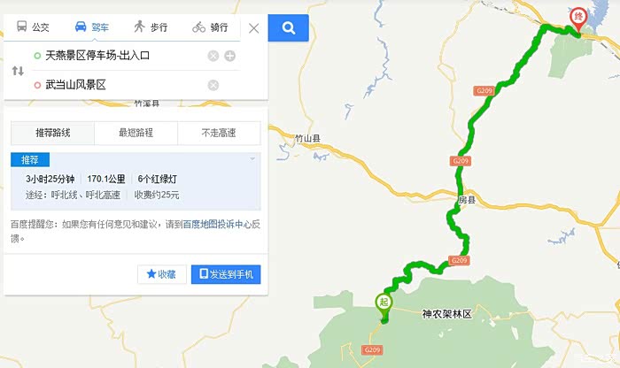This screenshot has height=368, width=620.
Task: Click the 发送到手机 send to phone button
Action: (226, 274)
